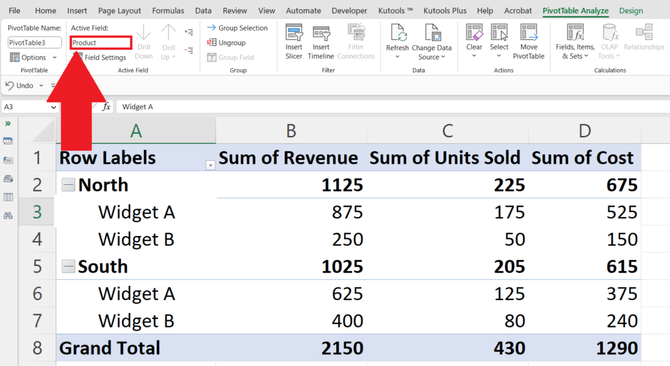Click the Refresh dropdown arrow
This screenshot has height=366, width=670.
tap(397, 56)
